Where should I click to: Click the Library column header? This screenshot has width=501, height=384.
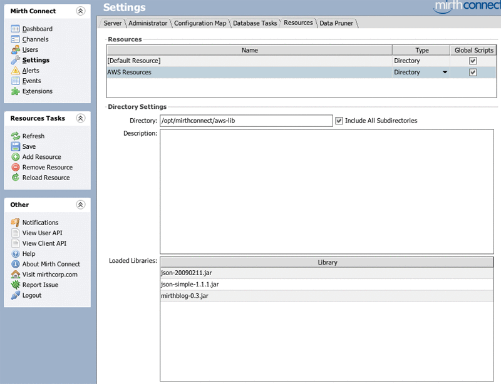pos(327,263)
